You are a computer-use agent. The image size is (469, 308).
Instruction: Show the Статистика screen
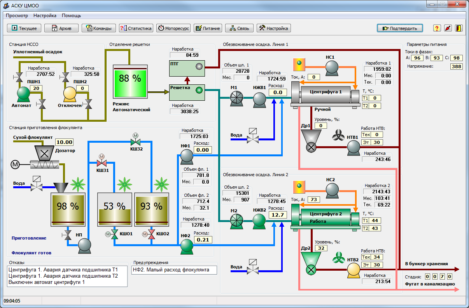(136, 28)
